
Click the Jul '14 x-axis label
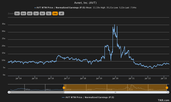point(18,78)
